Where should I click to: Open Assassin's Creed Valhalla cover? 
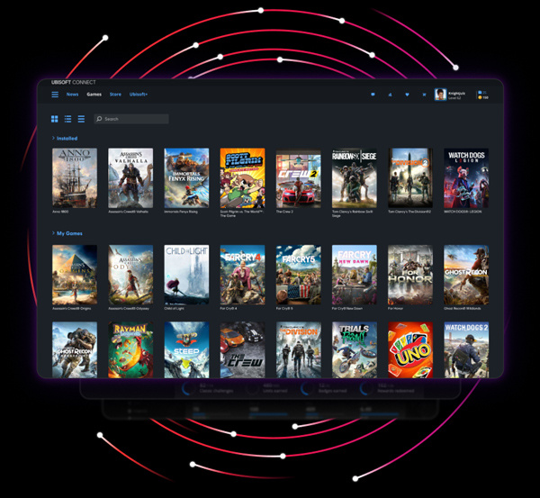(130, 177)
